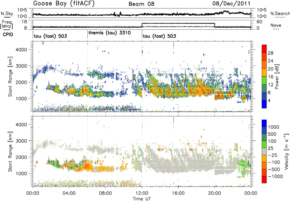
Task: Click the '16:00' time axis label
Action: click(178, 193)
